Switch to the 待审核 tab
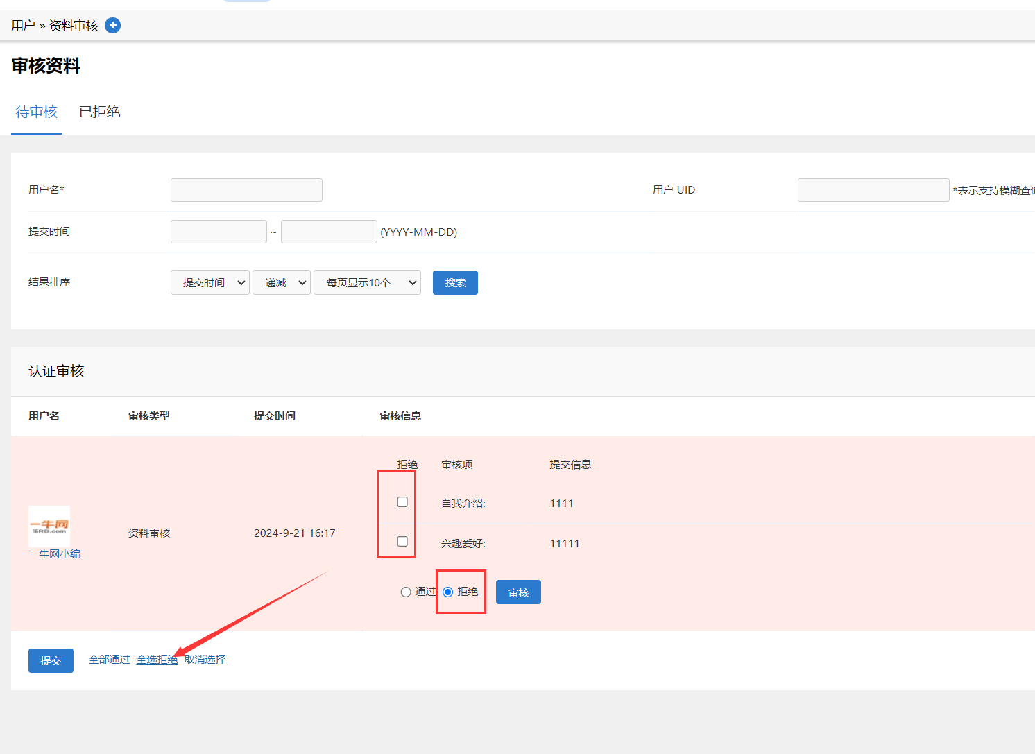This screenshot has height=754, width=1035. tap(37, 112)
